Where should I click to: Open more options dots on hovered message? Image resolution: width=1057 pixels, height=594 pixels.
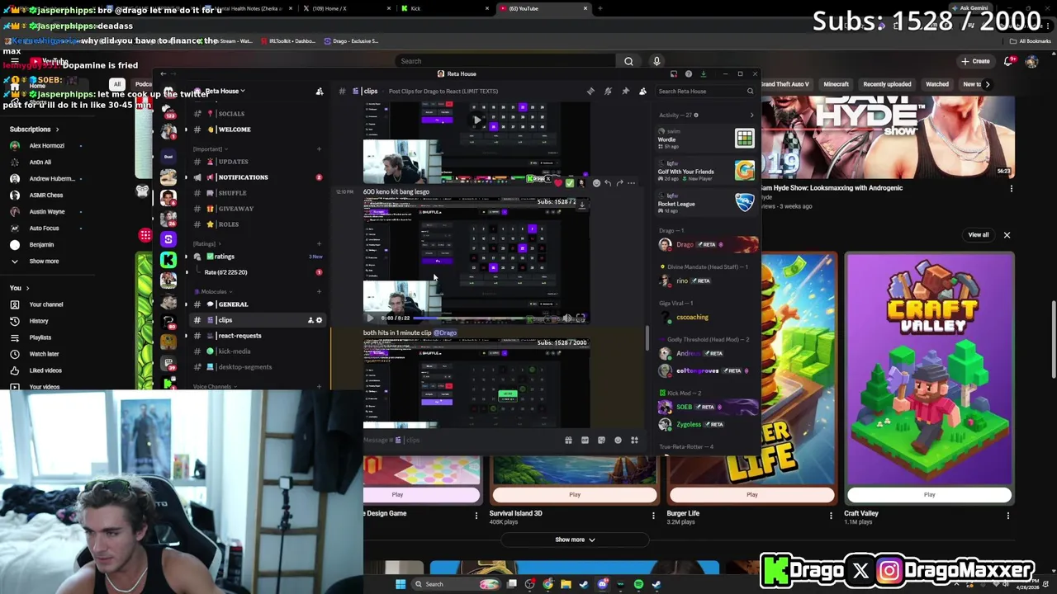coord(631,183)
